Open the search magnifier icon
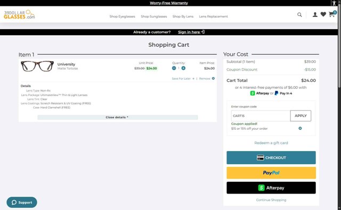This screenshot has width=341, height=210. (299, 15)
